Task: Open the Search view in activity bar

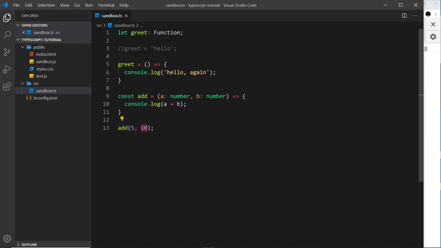Action: click(7, 35)
